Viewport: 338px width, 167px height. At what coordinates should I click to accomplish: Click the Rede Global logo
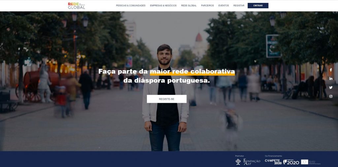coord(77,6)
